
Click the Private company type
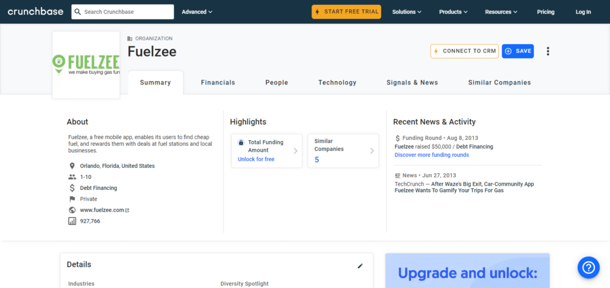click(x=88, y=199)
